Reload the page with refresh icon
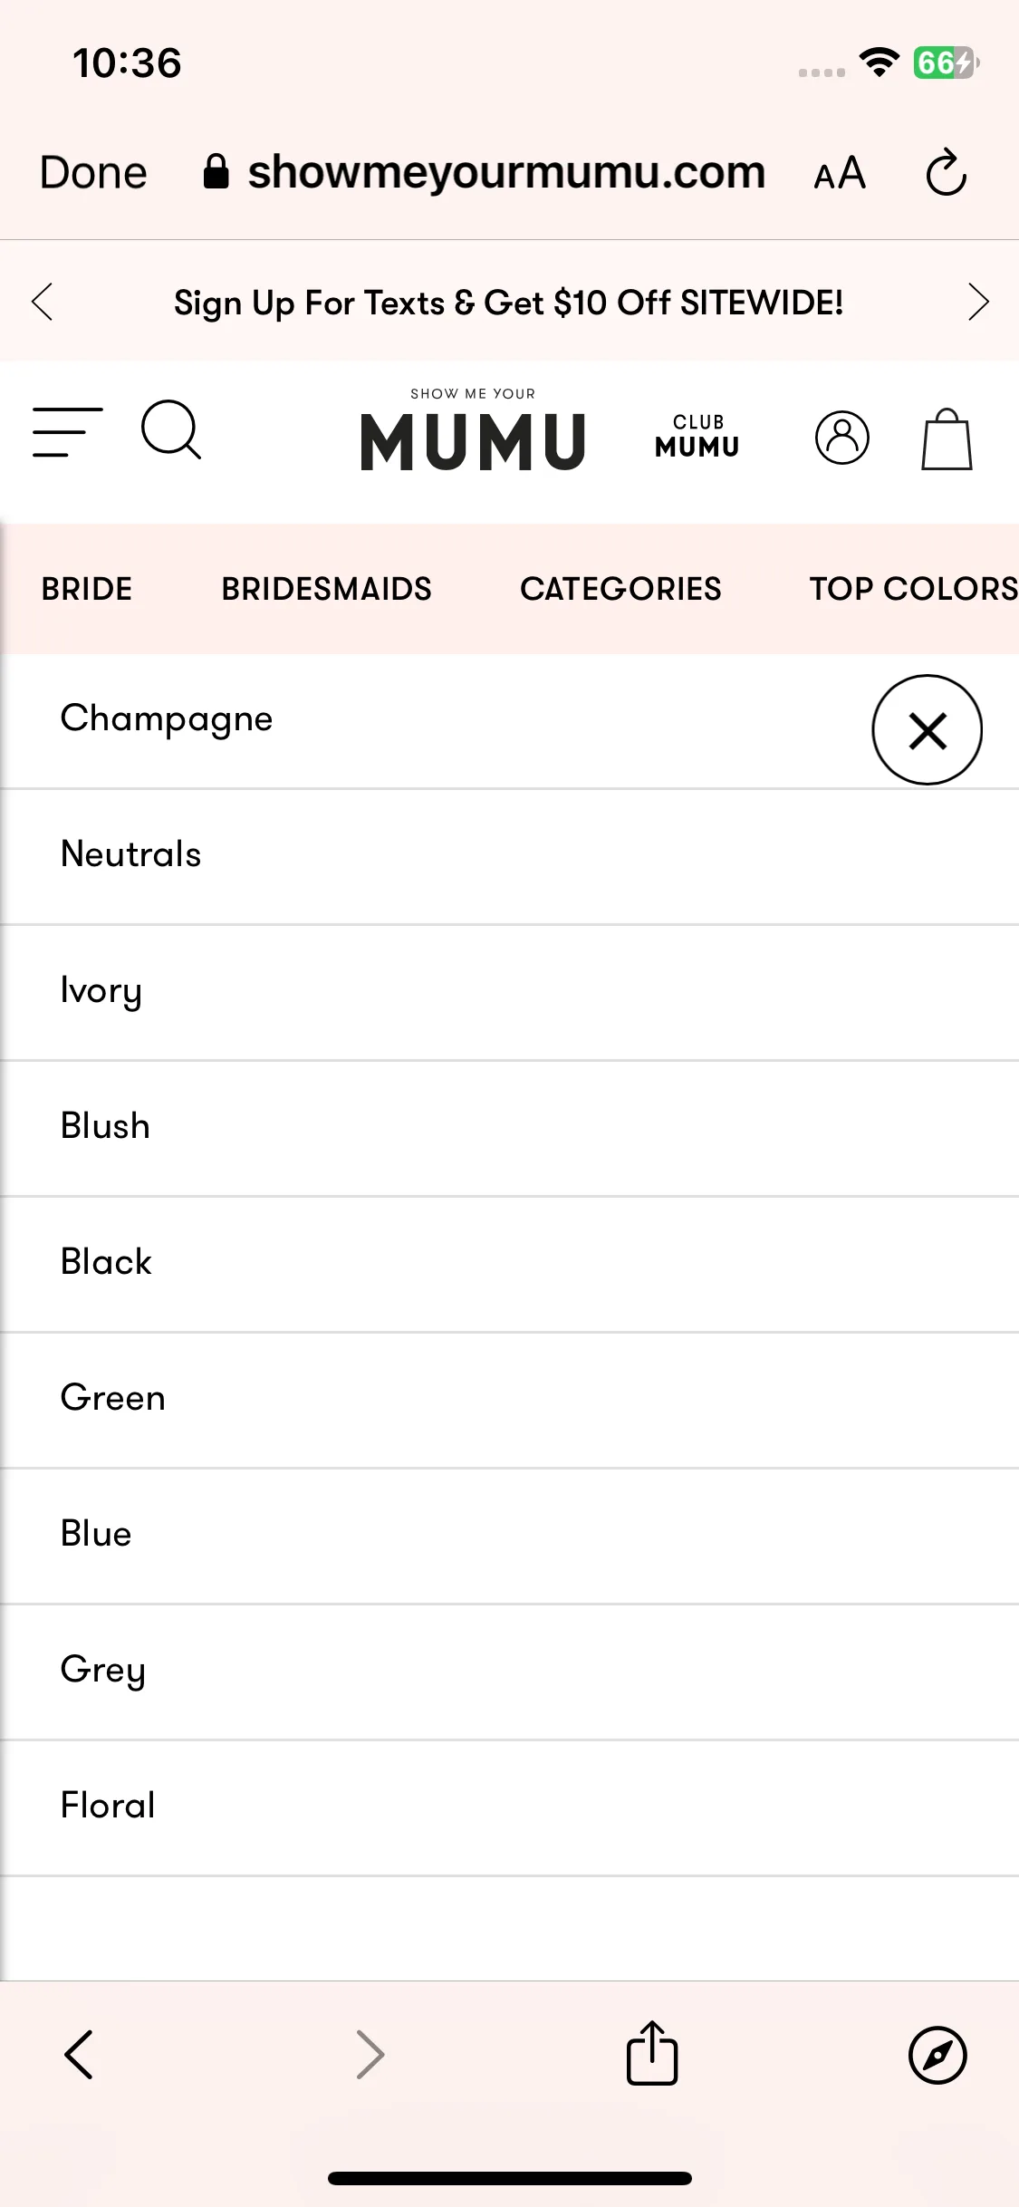Screen dimensions: 1019x2207 (x=947, y=172)
